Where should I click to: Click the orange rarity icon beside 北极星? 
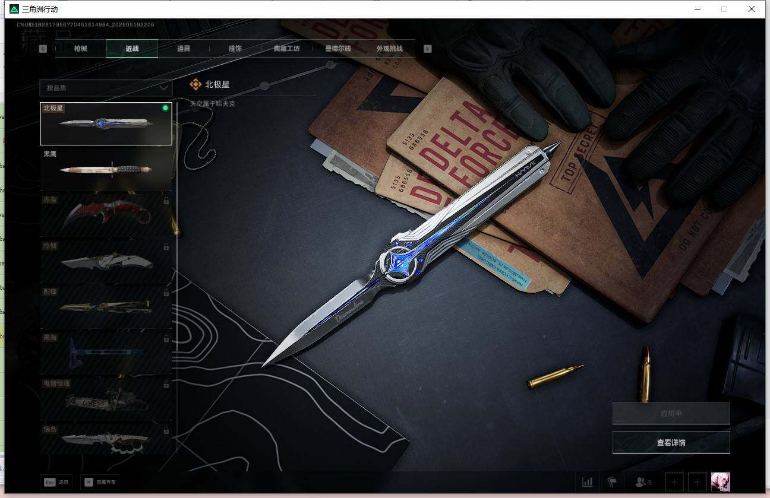(195, 84)
